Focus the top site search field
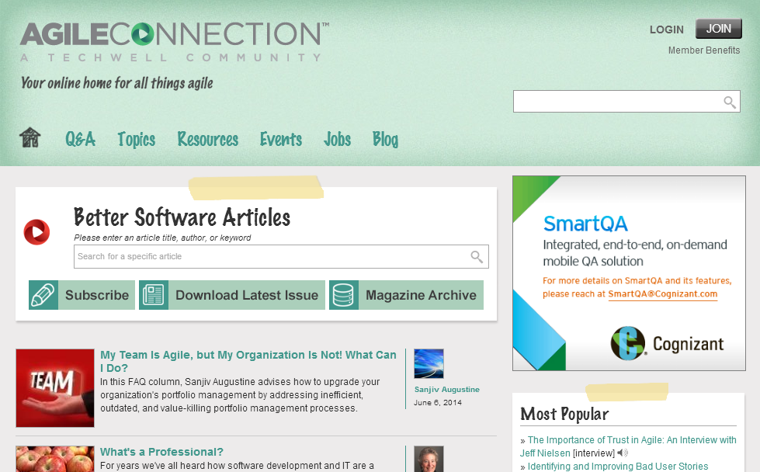 tap(626, 101)
